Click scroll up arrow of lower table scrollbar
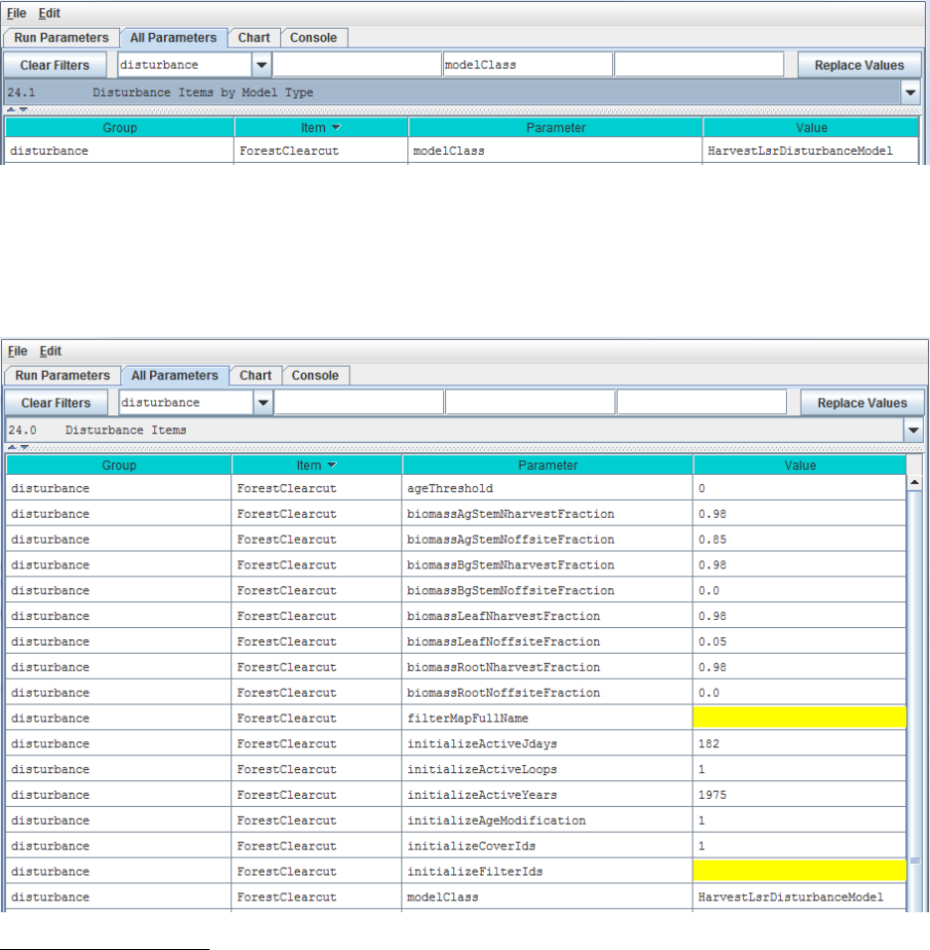This screenshot has width=930, height=950. [x=915, y=483]
